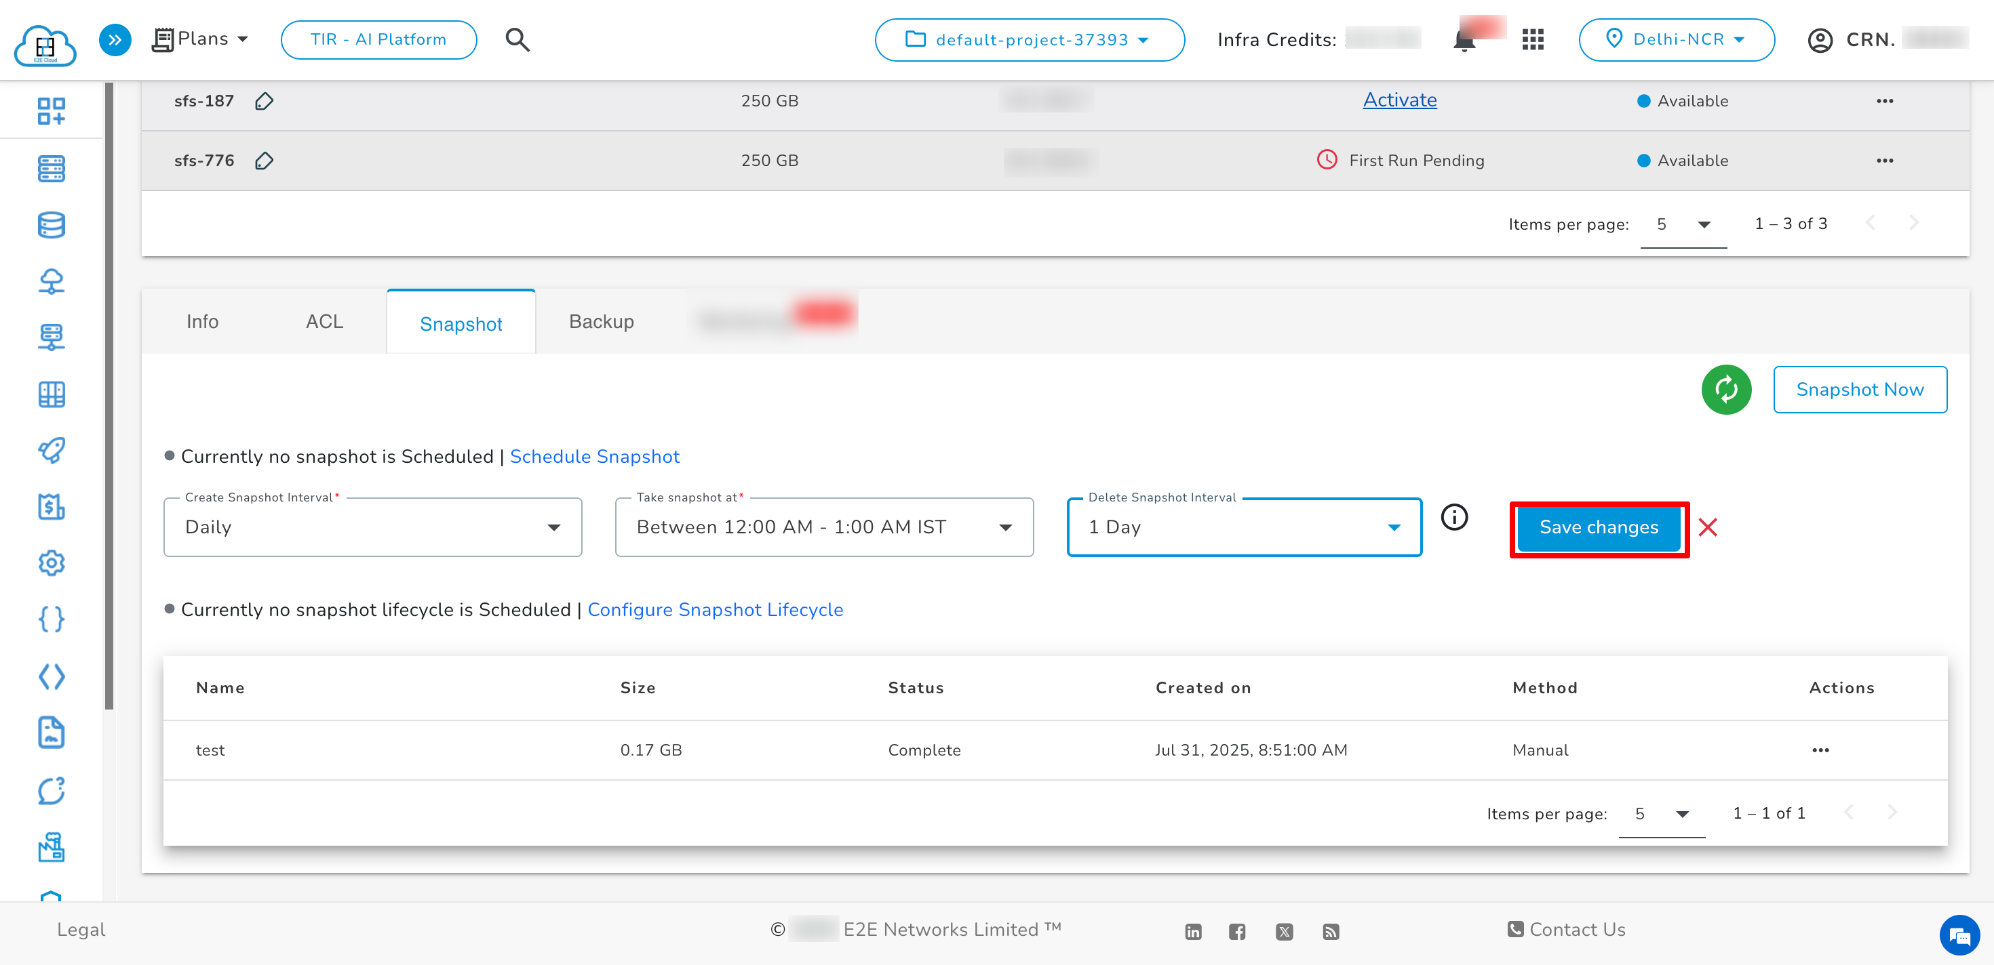Click the notification bell icon
Screen dimensions: 1994x965
1463,39
